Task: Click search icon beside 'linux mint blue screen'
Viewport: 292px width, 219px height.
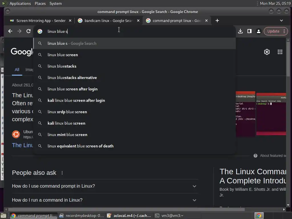Action: [40, 135]
